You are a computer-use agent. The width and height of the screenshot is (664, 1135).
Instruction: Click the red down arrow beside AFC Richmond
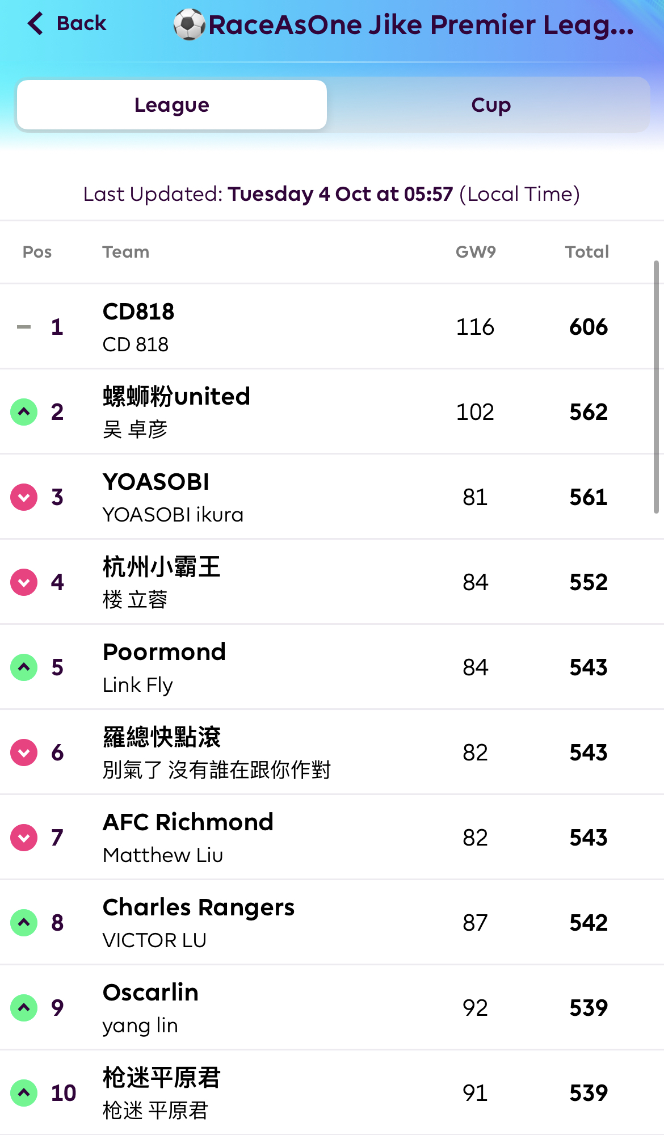point(24,838)
